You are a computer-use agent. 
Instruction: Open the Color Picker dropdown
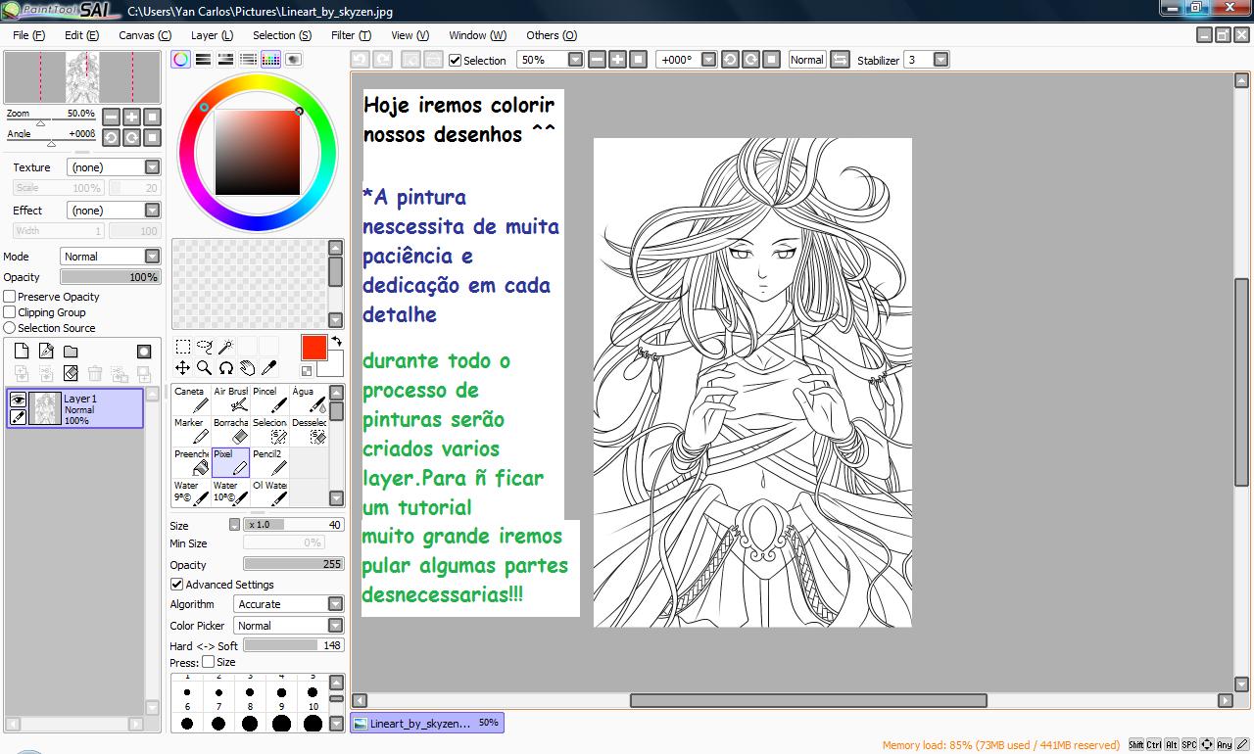(x=290, y=626)
